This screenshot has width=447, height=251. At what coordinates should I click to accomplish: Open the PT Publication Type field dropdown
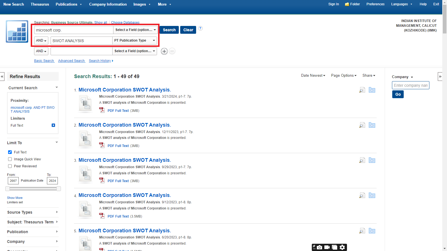click(x=134, y=41)
